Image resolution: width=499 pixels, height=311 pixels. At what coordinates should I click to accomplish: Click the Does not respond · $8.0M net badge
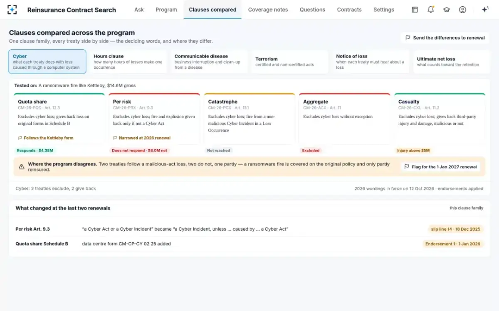coord(140,151)
